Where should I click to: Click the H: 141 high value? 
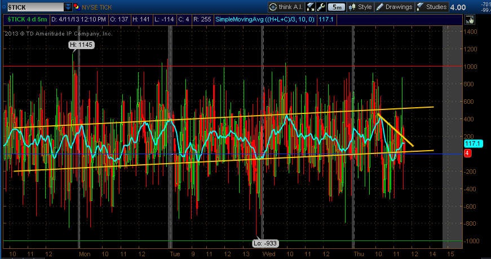click(x=141, y=19)
